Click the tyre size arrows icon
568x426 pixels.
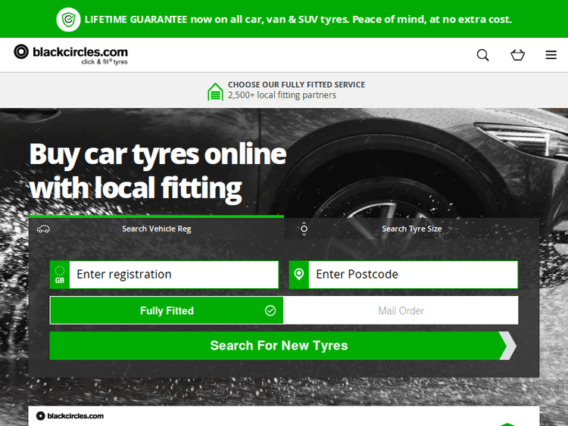pyautogui.click(x=304, y=229)
